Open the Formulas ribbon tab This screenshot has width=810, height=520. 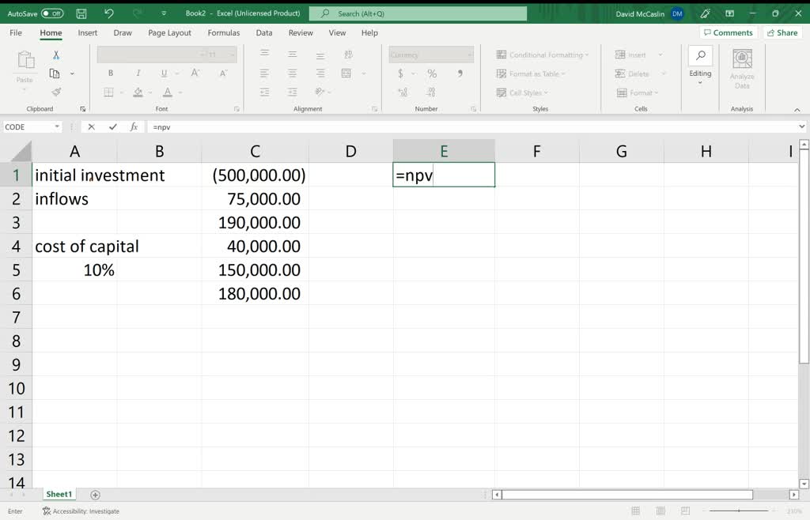tap(223, 33)
